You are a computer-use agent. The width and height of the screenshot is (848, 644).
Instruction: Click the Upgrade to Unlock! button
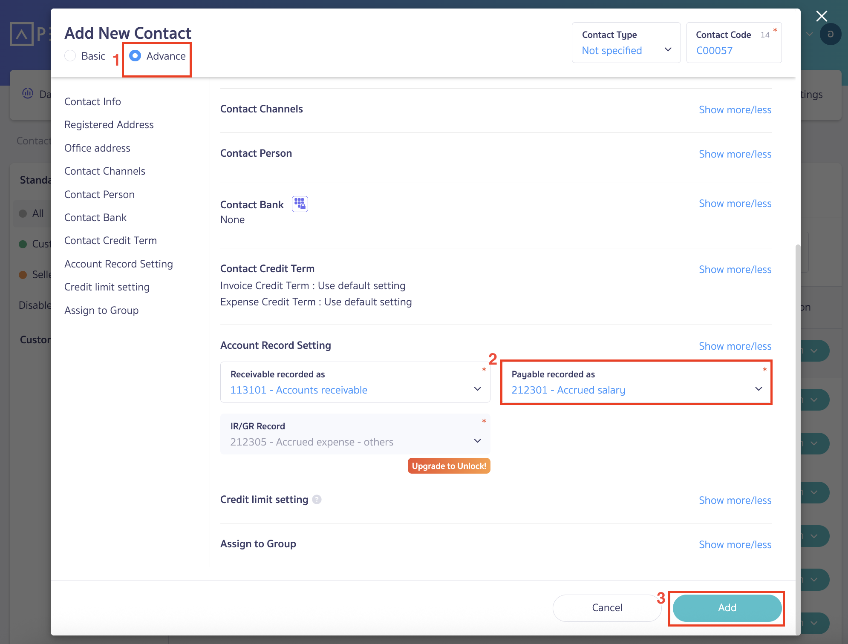coord(449,466)
